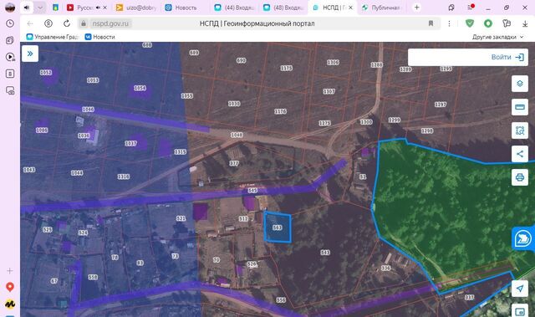Viewport: 535px width, 317px height.
Task: Center map on my location
Action: pos(520,289)
